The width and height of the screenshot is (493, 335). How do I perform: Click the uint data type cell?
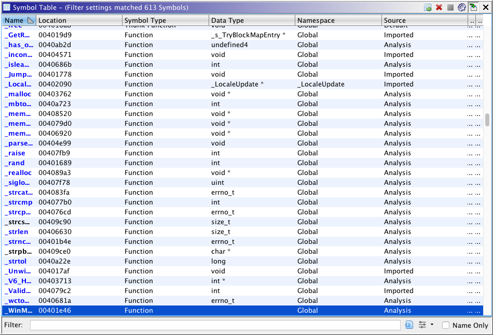217,183
